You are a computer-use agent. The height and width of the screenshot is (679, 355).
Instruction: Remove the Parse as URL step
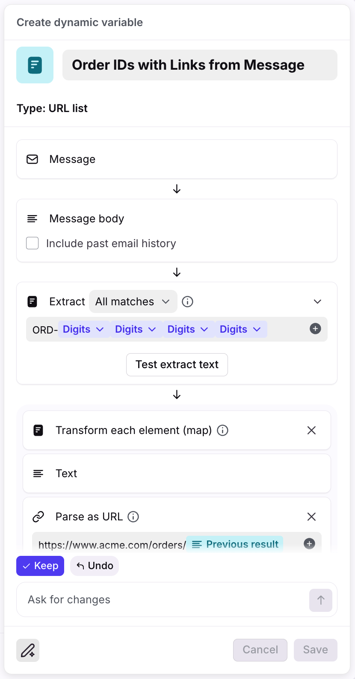click(311, 517)
